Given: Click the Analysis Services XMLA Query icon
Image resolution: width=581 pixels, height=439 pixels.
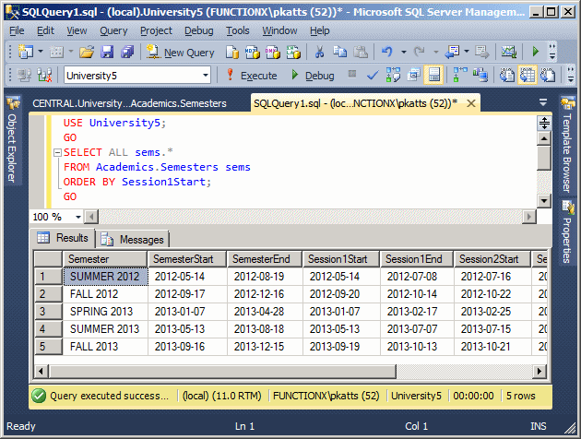Looking at the screenshot, I should (293, 53).
